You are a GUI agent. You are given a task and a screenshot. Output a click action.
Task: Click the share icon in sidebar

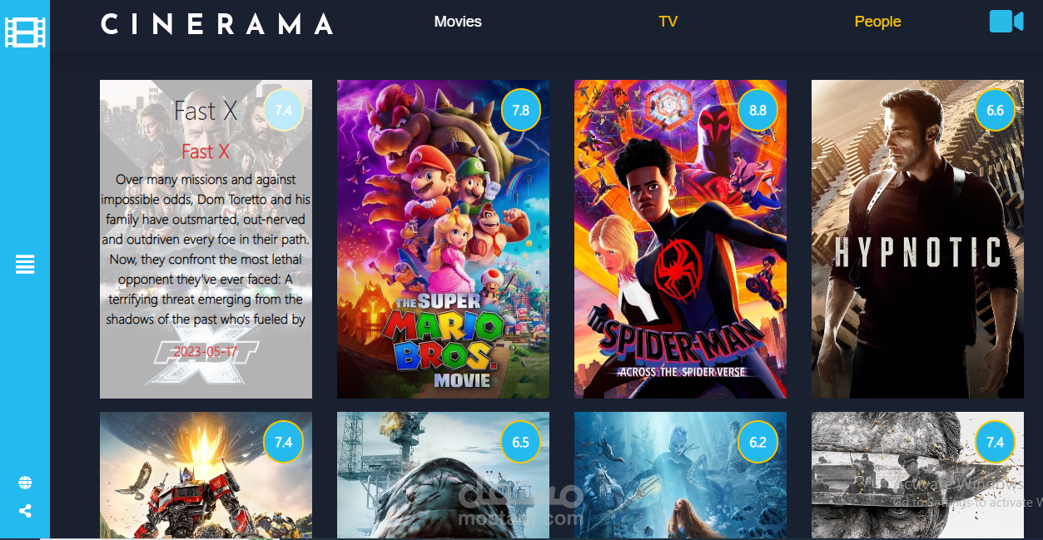point(25,511)
